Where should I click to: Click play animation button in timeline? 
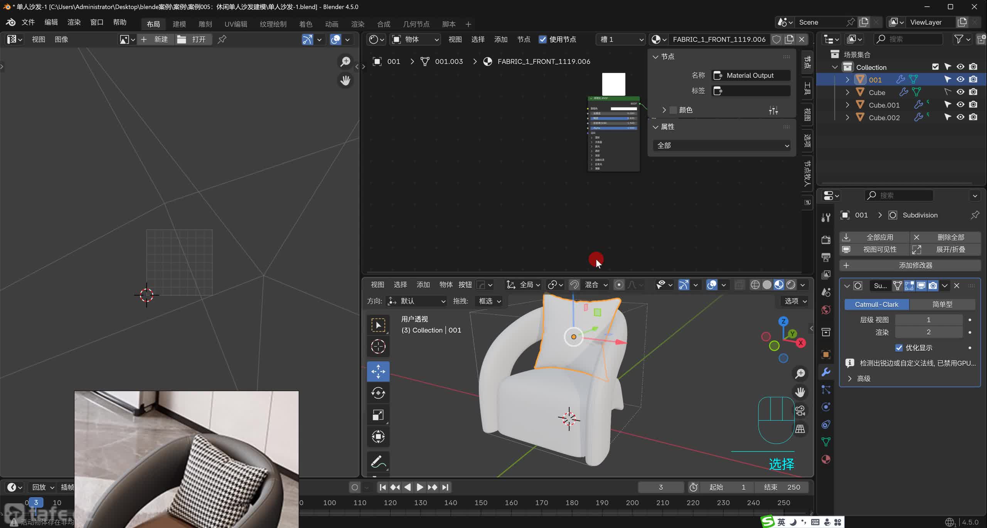(419, 487)
